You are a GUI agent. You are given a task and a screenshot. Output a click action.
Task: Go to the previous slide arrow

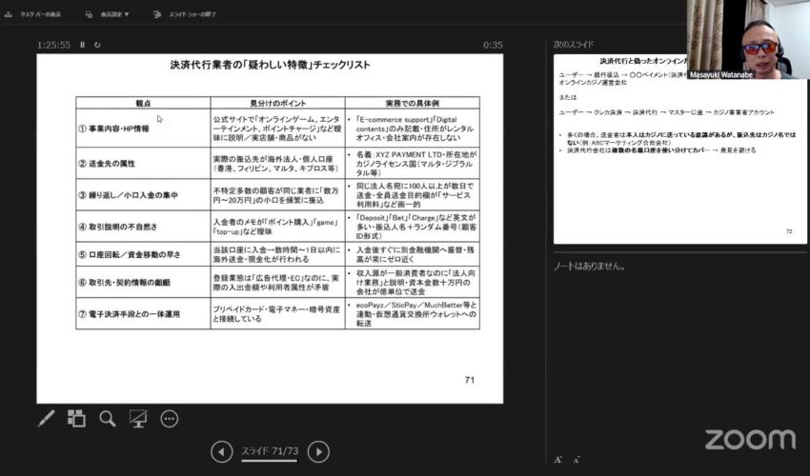[x=221, y=451]
